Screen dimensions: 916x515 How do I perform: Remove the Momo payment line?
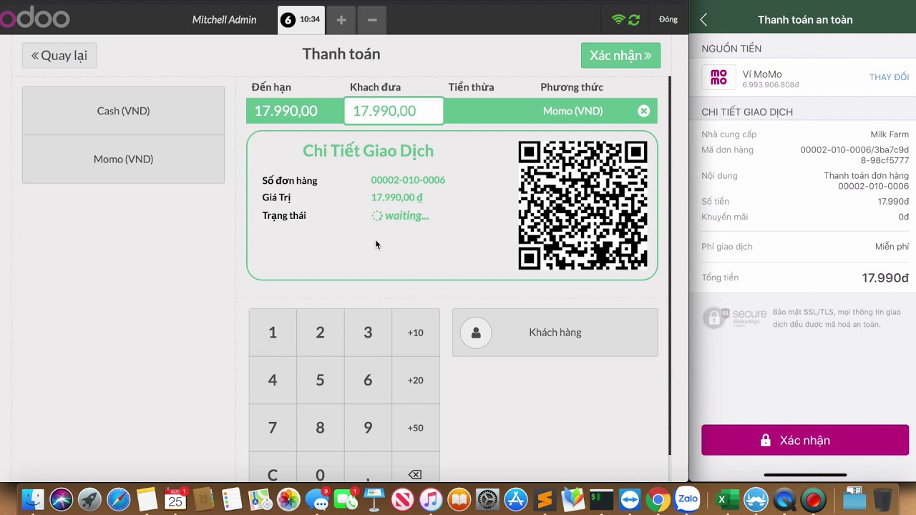click(643, 111)
